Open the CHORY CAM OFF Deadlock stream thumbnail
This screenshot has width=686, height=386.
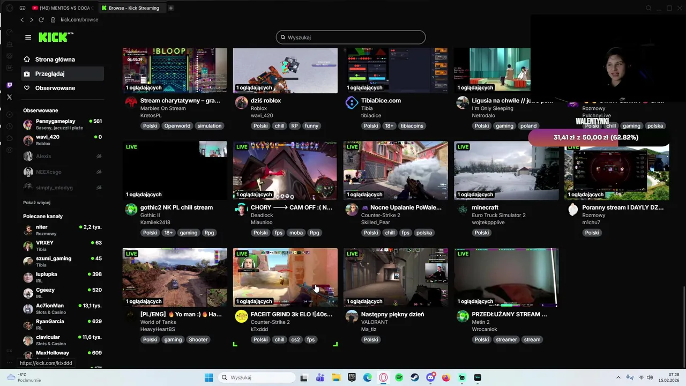point(285,170)
